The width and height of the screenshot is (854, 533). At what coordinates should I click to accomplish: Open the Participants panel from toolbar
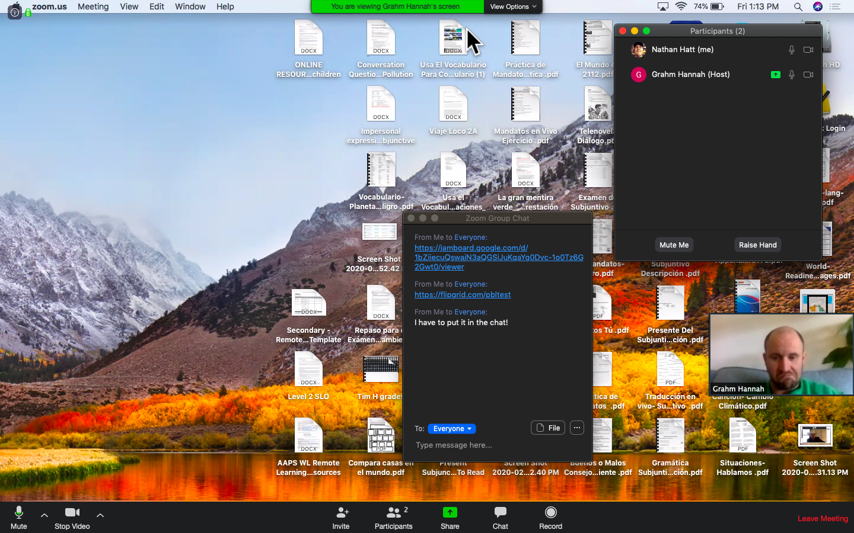click(x=393, y=517)
